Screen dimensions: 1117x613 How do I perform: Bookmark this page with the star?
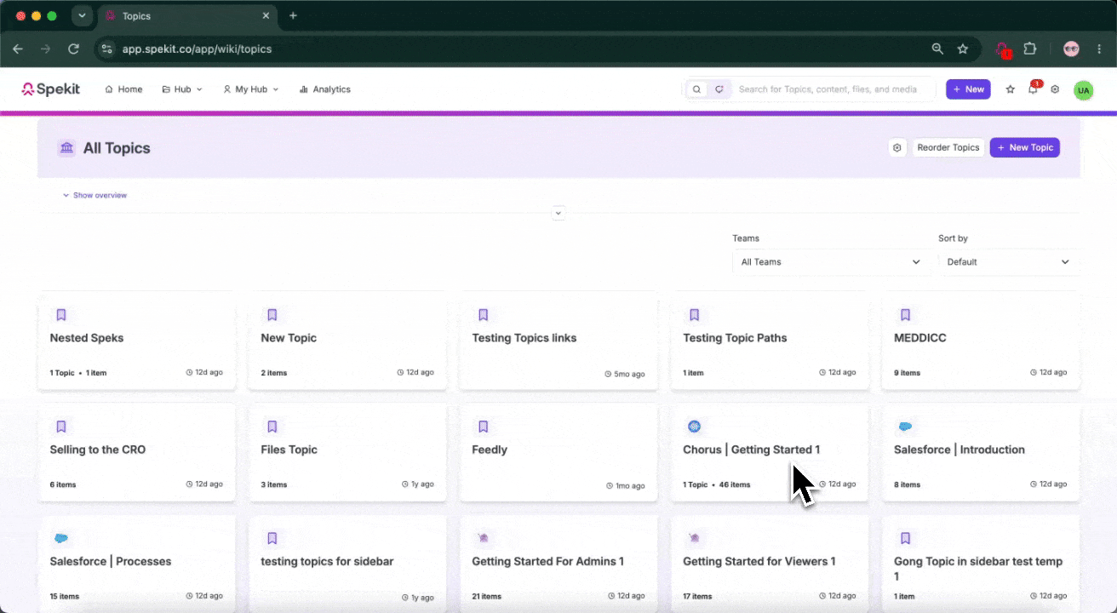click(x=963, y=49)
